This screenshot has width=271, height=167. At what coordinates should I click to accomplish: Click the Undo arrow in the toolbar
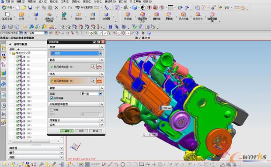pos(63,7)
